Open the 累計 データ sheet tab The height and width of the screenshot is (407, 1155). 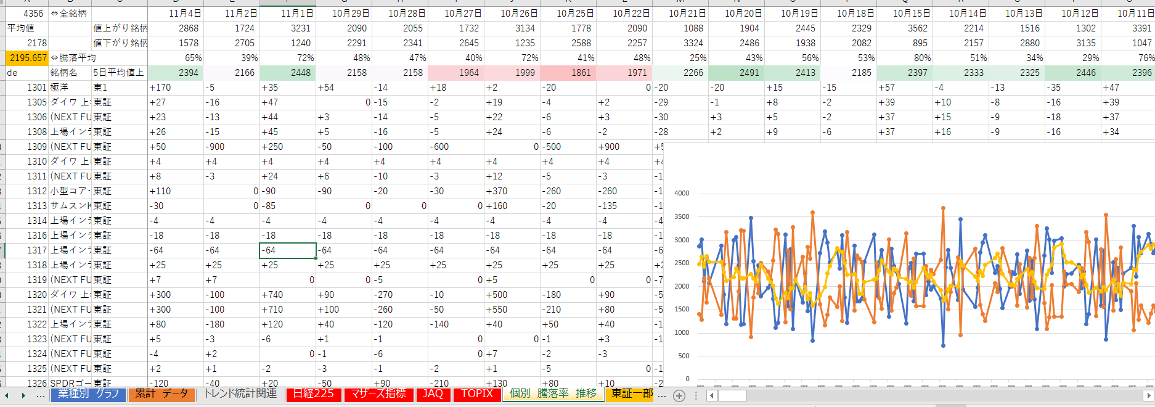coord(161,394)
